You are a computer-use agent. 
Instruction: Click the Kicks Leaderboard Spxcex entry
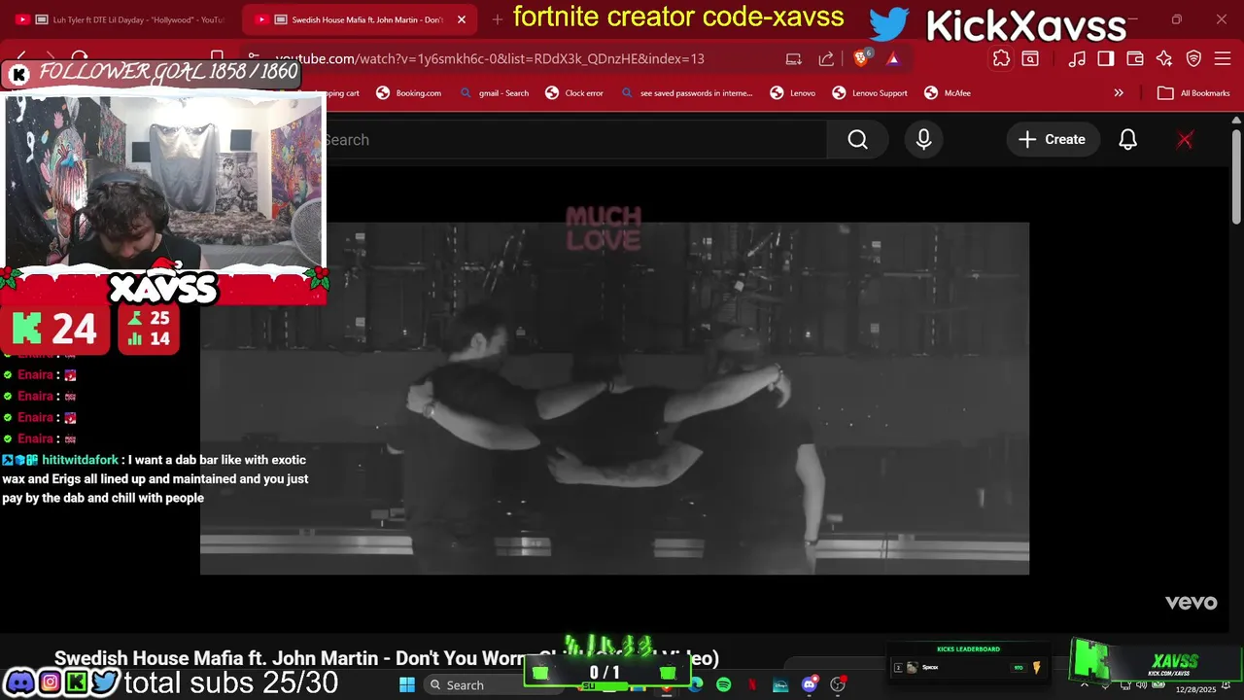point(967,667)
